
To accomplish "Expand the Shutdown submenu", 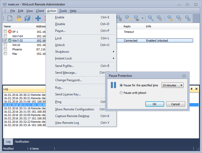I will pos(113,51).
